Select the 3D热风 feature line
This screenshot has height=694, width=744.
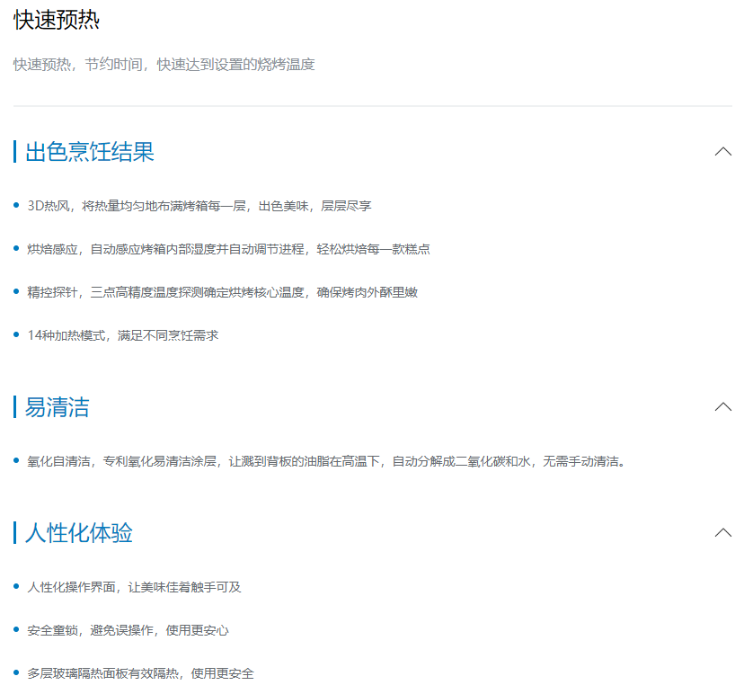199,206
